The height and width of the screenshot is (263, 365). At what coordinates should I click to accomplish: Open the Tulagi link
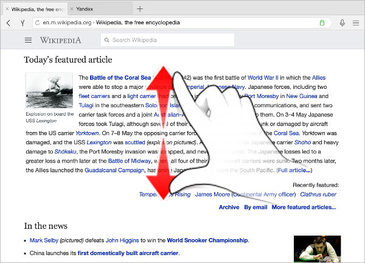point(86,105)
